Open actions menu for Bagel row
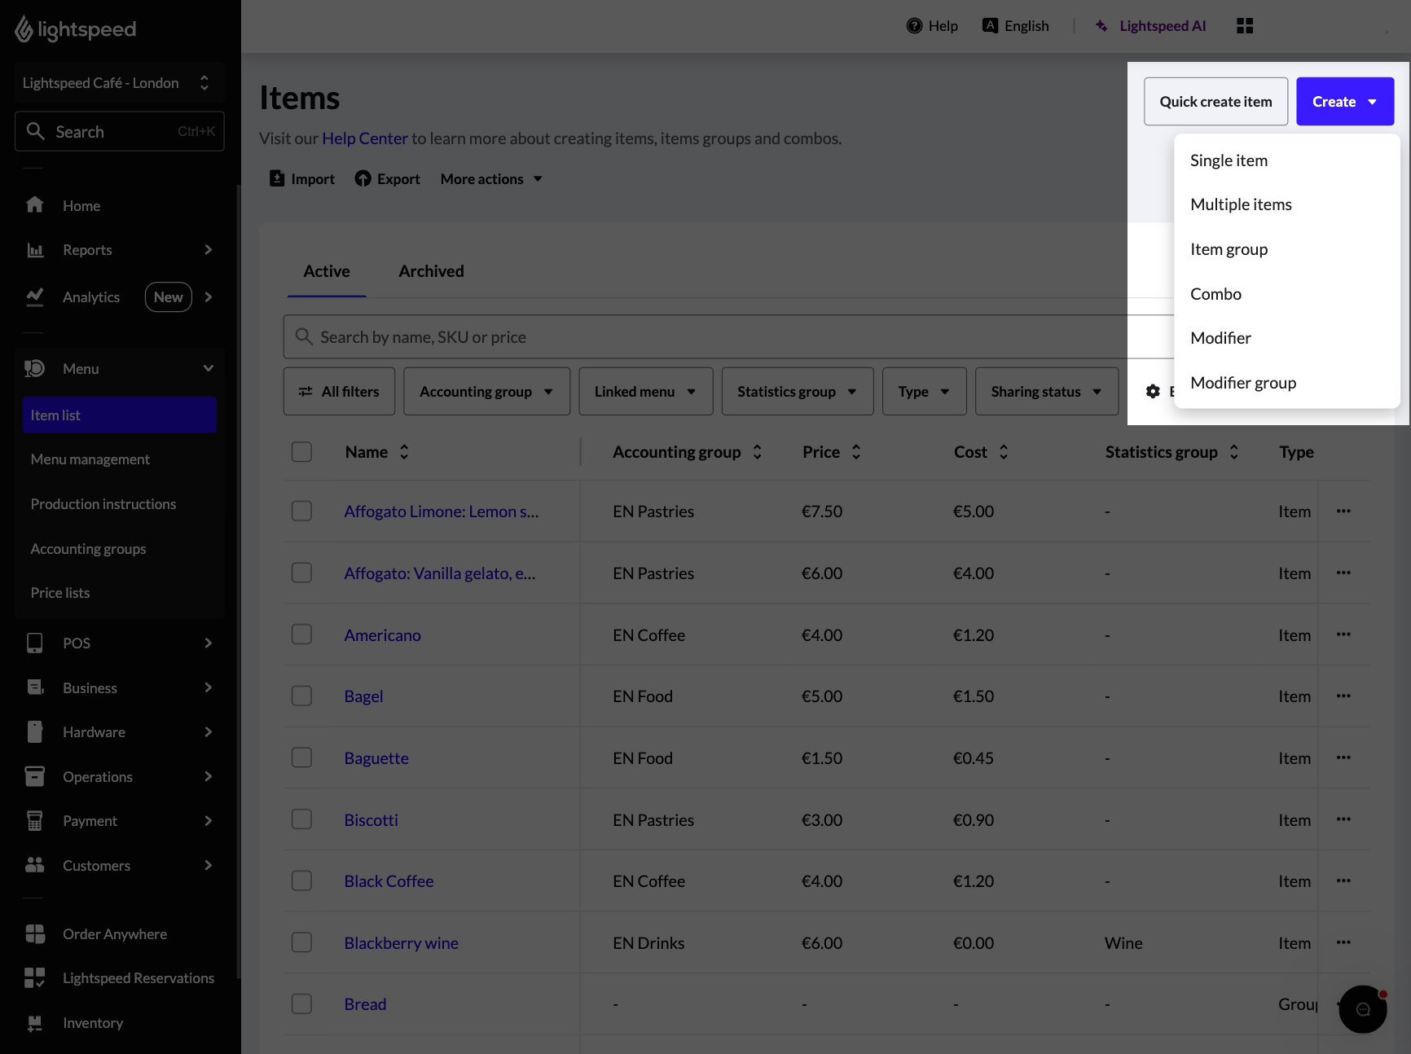The image size is (1411, 1054). (x=1343, y=696)
